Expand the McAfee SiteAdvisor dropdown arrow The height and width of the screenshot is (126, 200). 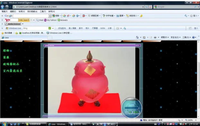(23, 24)
